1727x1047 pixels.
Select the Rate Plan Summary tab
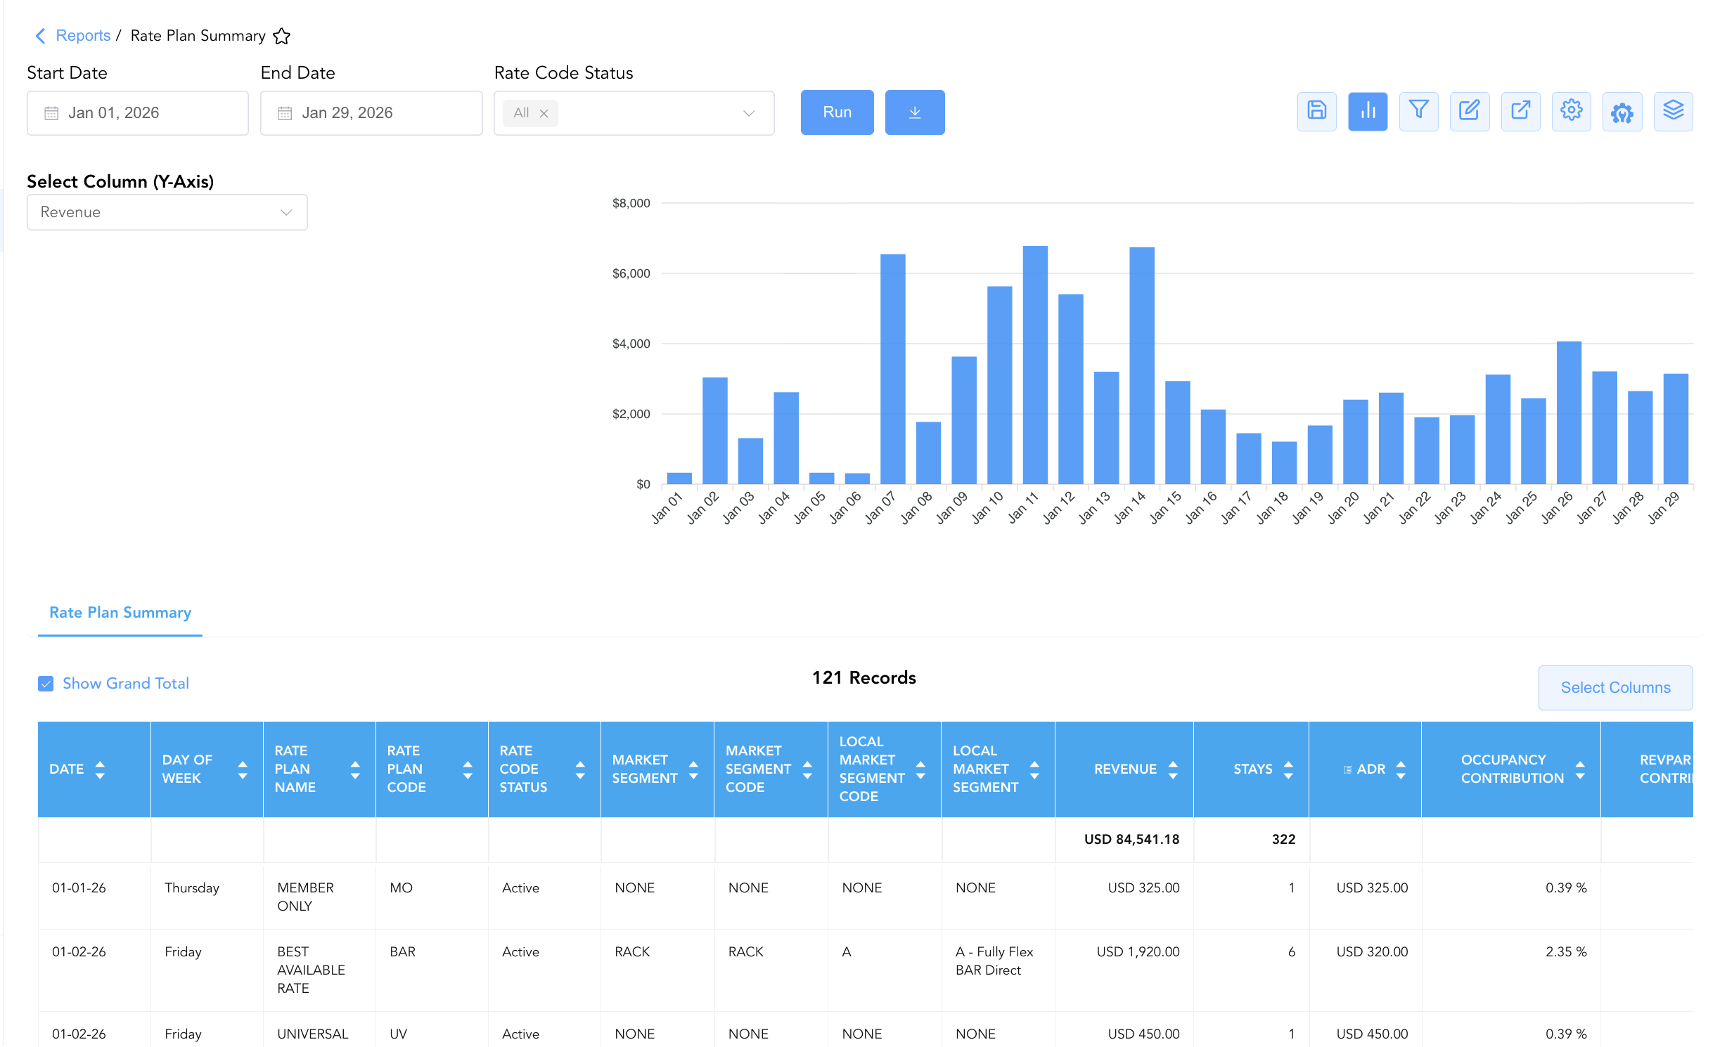pos(120,613)
